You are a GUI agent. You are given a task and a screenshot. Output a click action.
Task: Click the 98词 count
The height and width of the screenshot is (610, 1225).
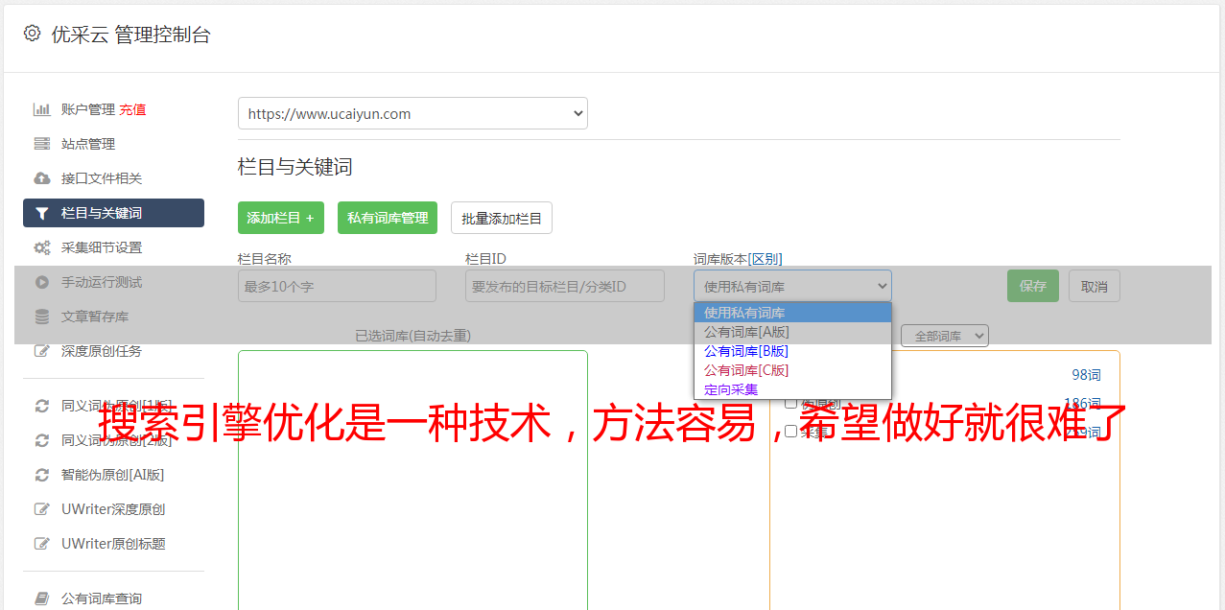(1087, 375)
